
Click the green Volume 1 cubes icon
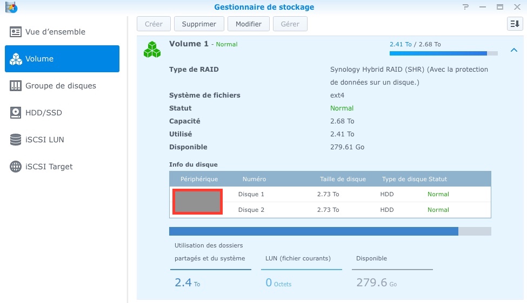click(152, 49)
